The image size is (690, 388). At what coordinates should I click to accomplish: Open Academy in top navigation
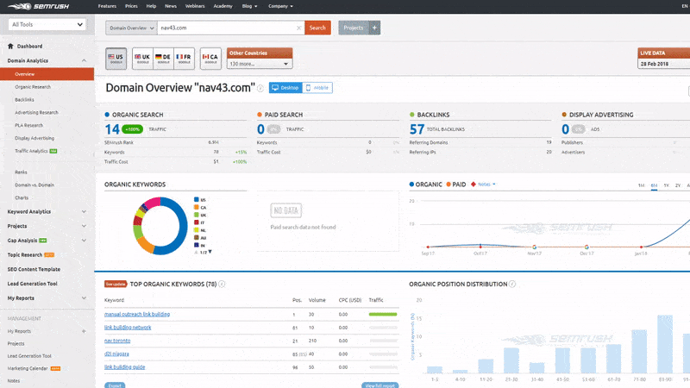click(223, 6)
